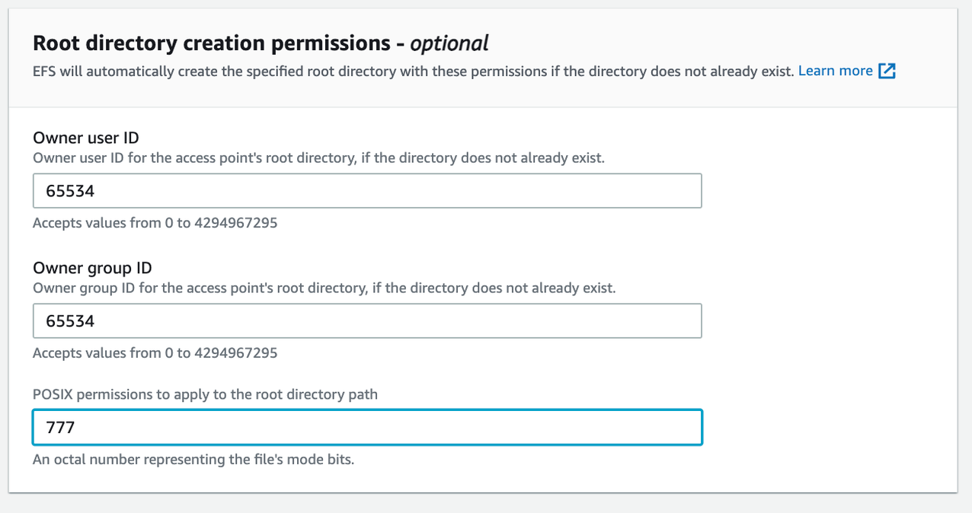Select the POSIX permissions input showing 777
972x513 pixels.
pyautogui.click(x=366, y=427)
